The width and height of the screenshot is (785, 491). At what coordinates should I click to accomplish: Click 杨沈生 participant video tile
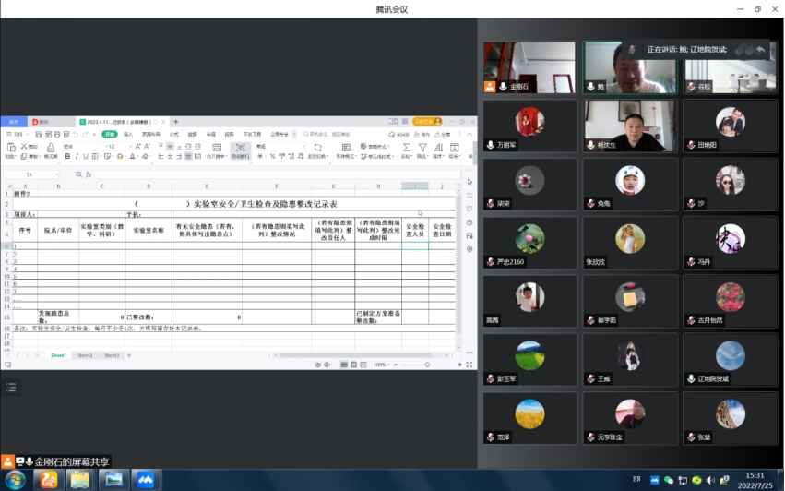click(x=630, y=126)
